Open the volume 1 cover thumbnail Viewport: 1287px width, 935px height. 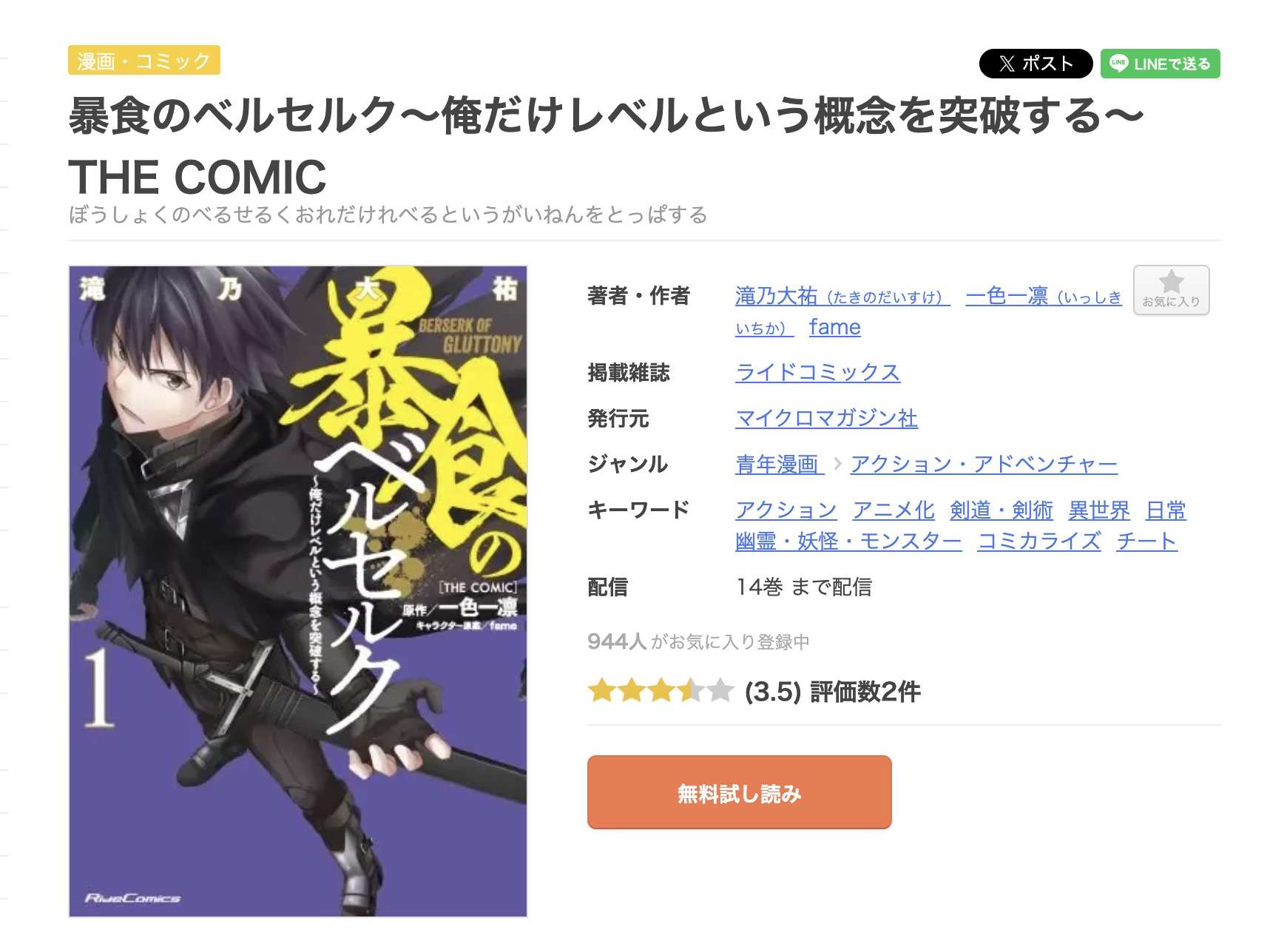pos(298,591)
